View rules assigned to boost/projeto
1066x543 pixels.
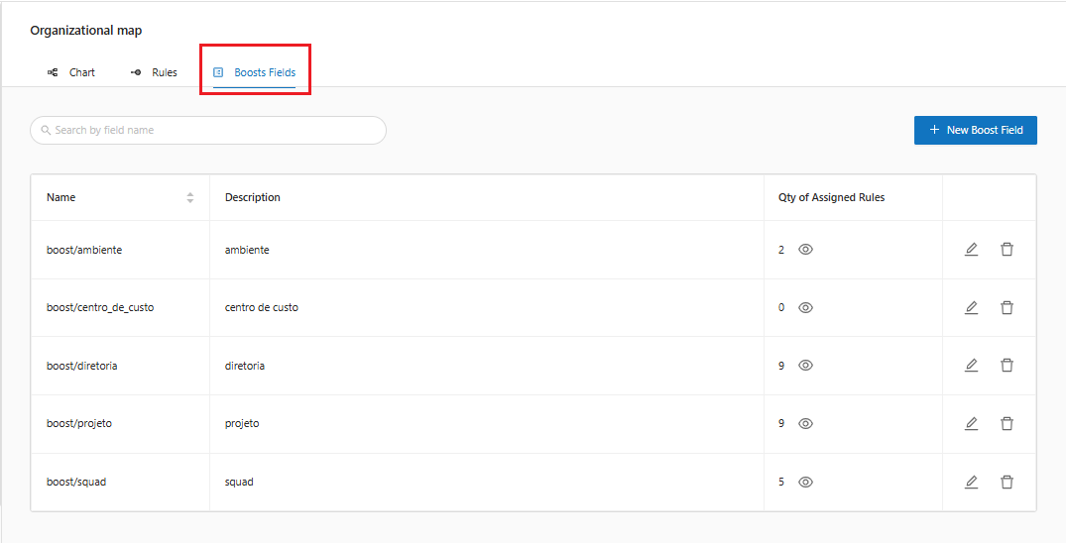805,424
